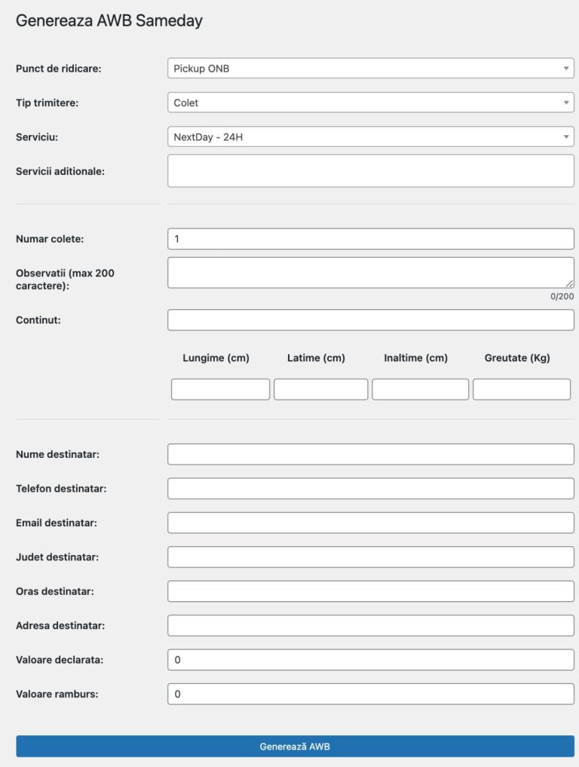Expand the Tip trimitere selection list
This screenshot has width=579, height=767.
click(369, 102)
